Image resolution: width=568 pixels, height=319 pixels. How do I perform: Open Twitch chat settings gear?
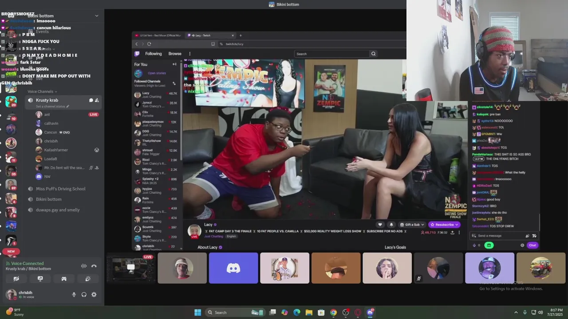click(x=522, y=245)
